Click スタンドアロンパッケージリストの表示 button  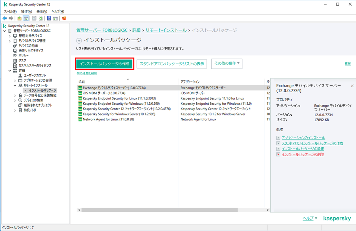click(x=172, y=64)
